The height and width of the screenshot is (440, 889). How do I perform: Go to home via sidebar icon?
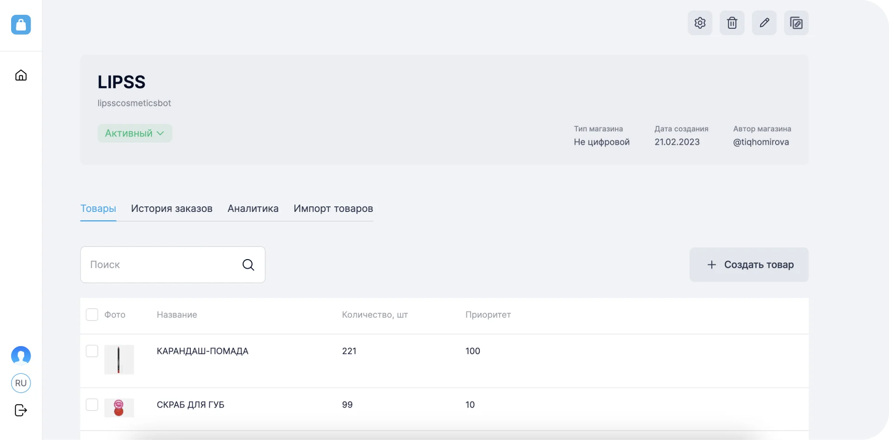click(x=21, y=75)
